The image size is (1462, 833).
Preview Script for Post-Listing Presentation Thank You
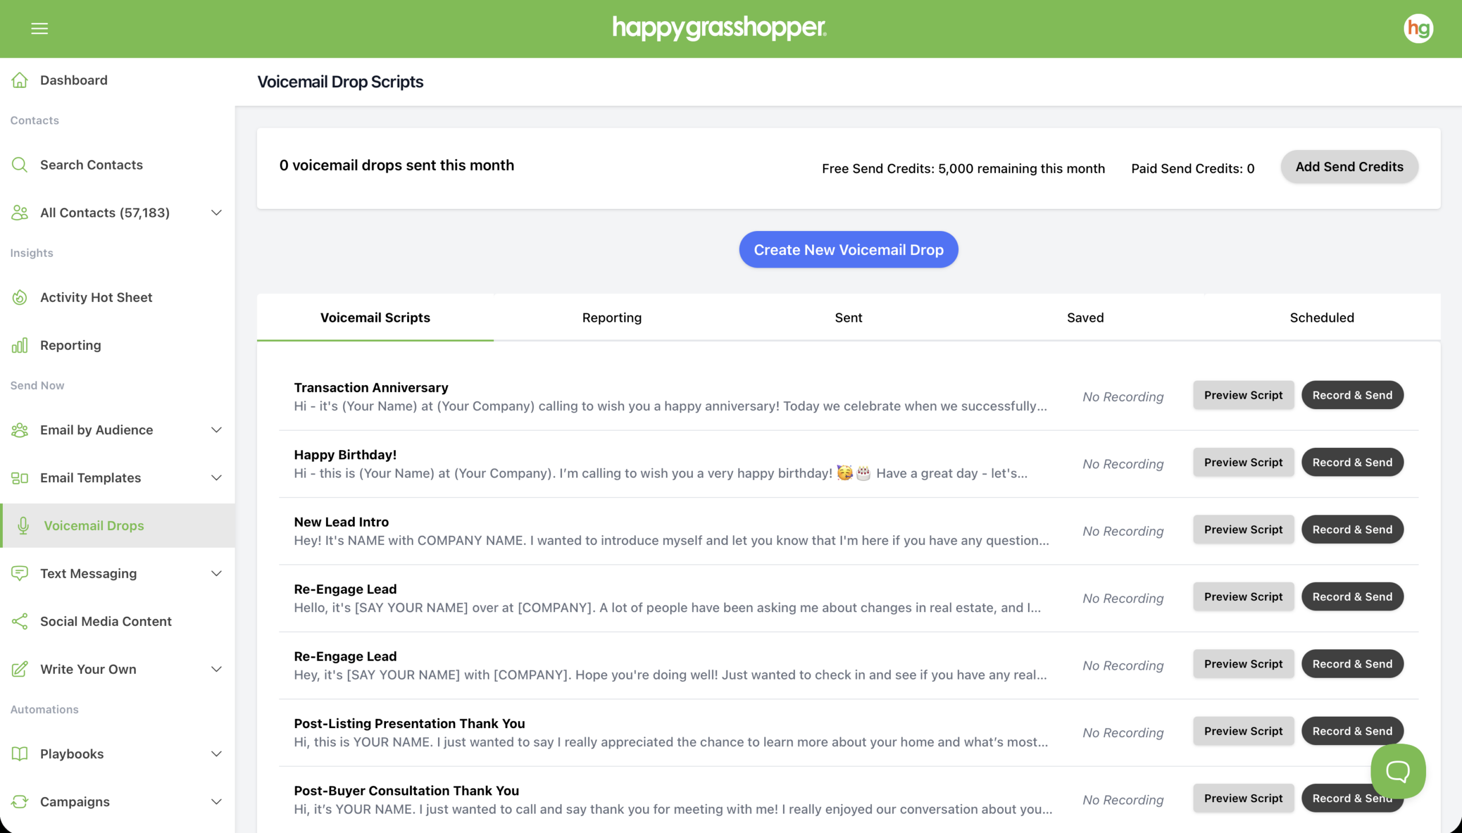1243,731
